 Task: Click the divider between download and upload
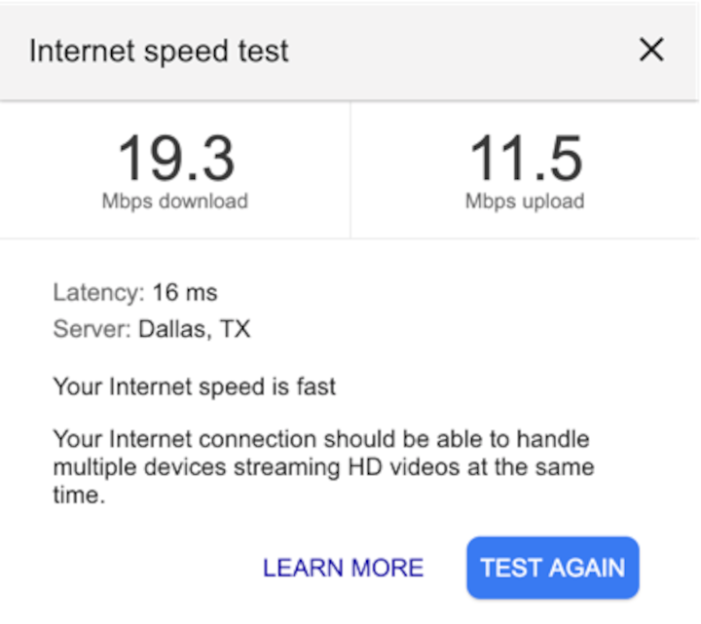click(350, 170)
